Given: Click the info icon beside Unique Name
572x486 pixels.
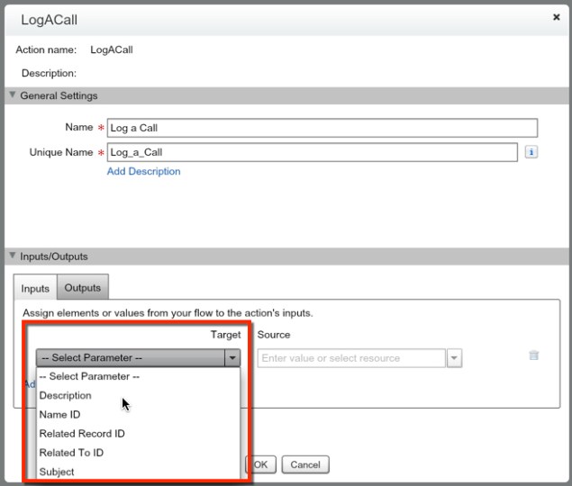Looking at the screenshot, I should point(531,152).
